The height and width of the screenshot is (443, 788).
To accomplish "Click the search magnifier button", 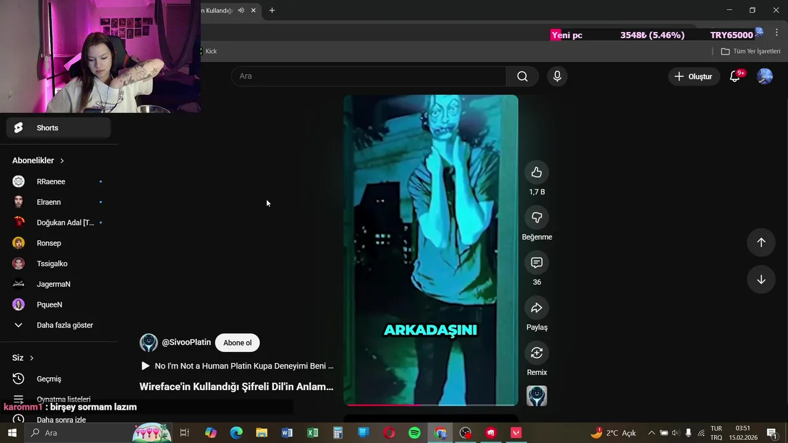I will [x=522, y=76].
